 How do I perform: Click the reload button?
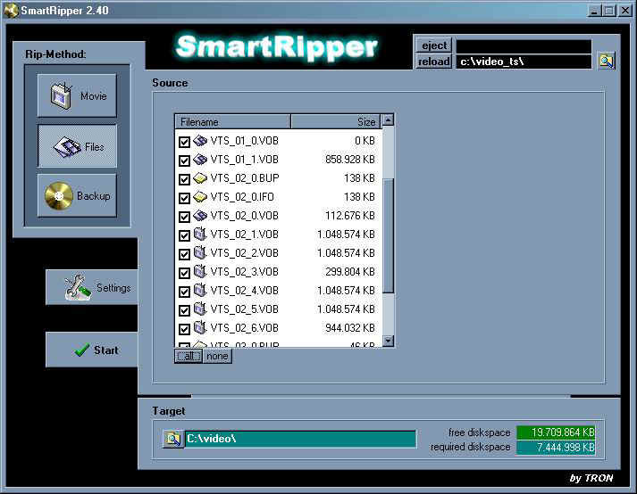(x=434, y=62)
